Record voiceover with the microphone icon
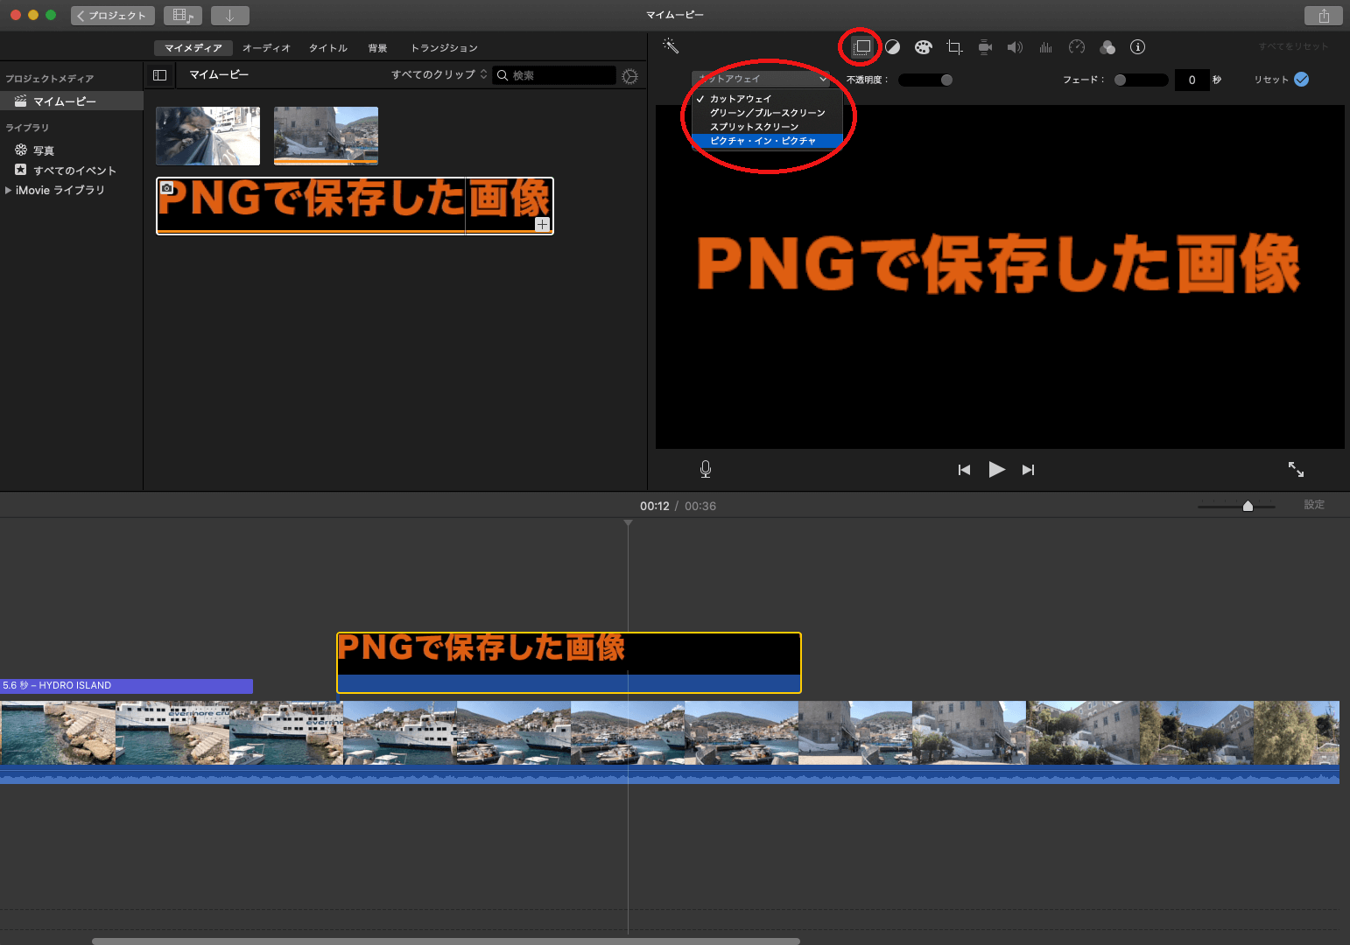 [x=706, y=470]
